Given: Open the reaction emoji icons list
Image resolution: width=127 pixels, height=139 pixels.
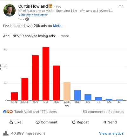Looking at the screenshot, I should click(8, 112).
